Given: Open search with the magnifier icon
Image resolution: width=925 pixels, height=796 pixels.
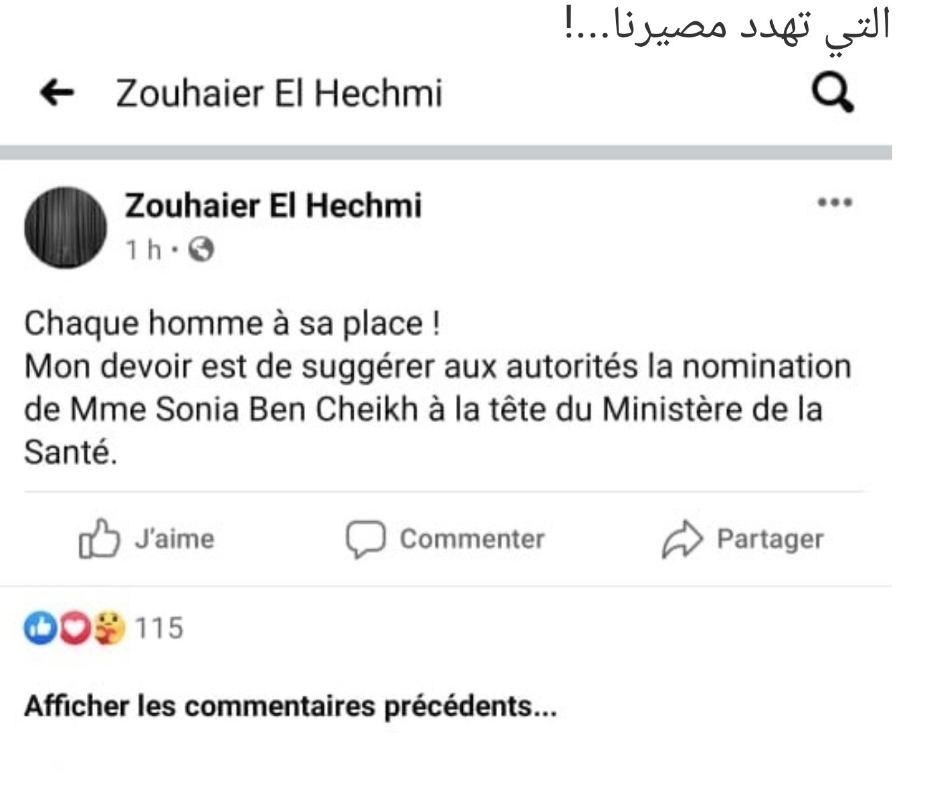Looking at the screenshot, I should click(833, 94).
